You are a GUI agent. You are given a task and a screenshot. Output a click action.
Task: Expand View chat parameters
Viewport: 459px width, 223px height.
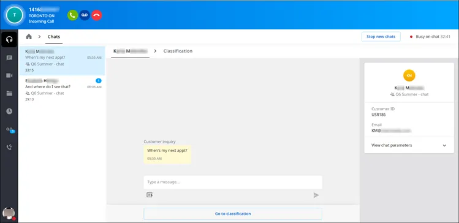pos(409,145)
